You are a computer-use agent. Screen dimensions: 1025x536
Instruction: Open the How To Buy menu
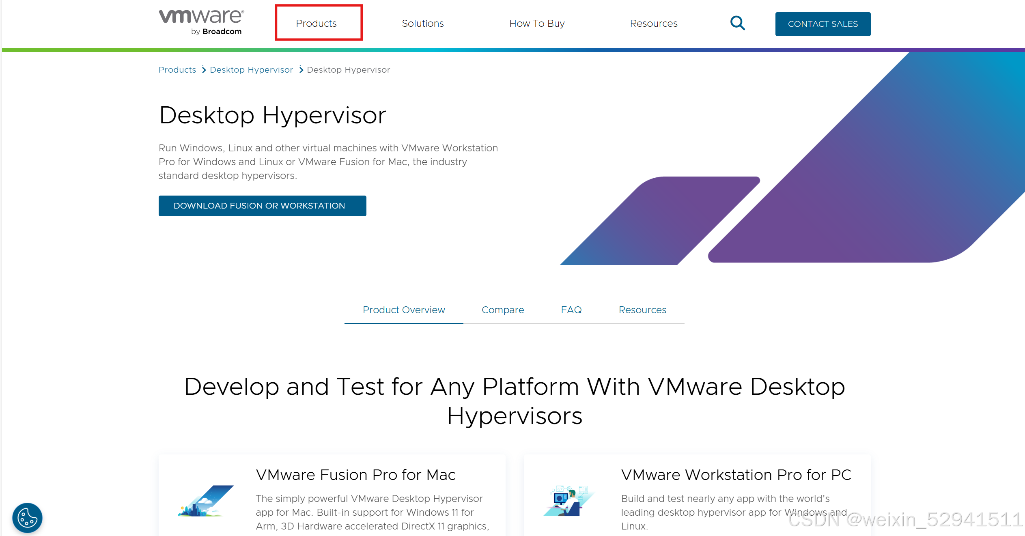(537, 23)
